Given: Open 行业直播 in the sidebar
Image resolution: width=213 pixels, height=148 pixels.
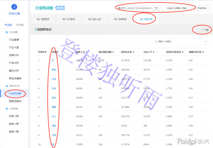Looking at the screenshot, I should pos(14,40).
